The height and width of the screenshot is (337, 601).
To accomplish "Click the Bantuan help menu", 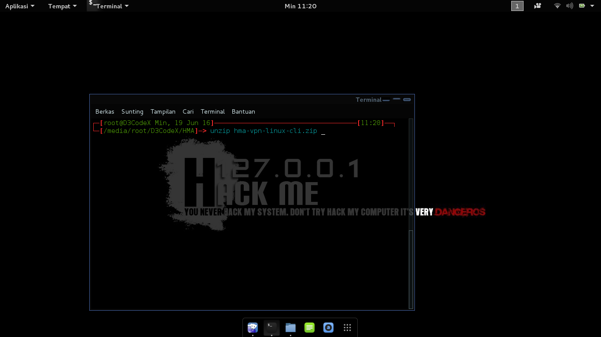I will pos(243,111).
